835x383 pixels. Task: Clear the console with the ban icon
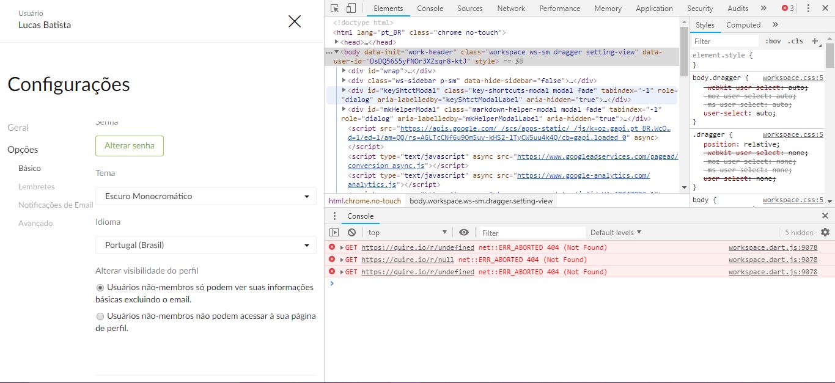(x=351, y=233)
